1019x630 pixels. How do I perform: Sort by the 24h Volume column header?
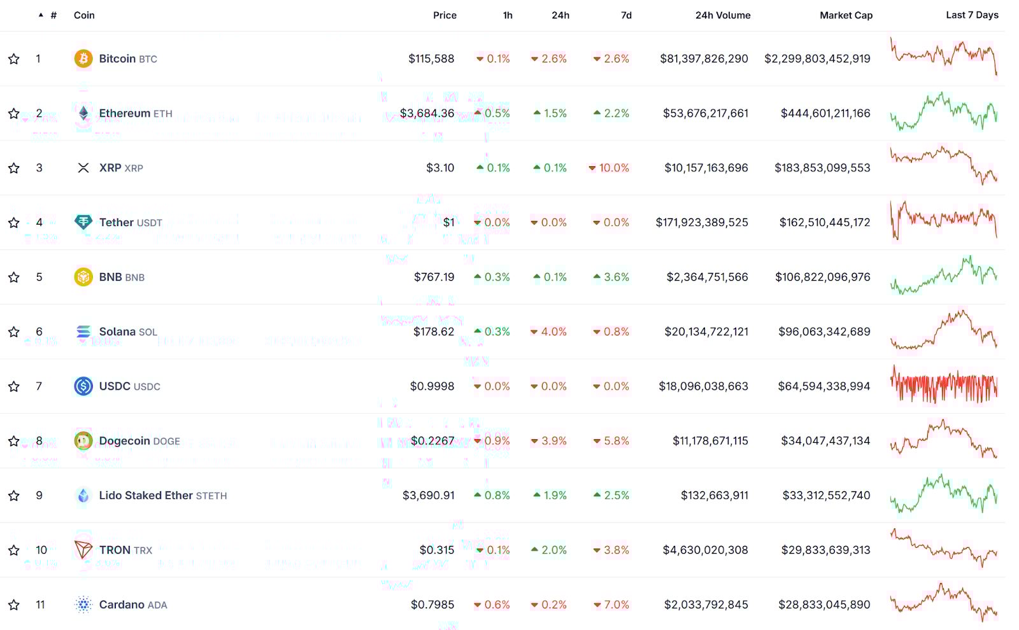click(x=723, y=15)
